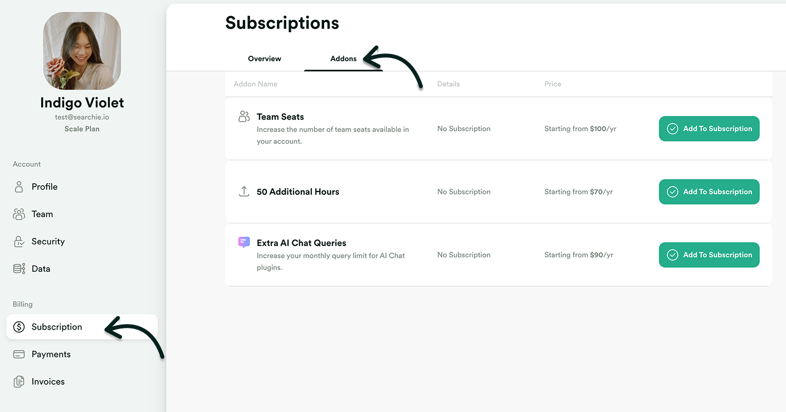Add Team Seats to subscription
Image resolution: width=786 pixels, height=412 pixels.
709,129
